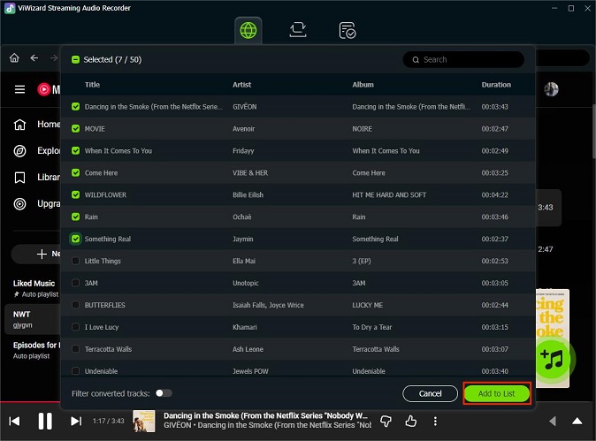Skip to previous track
Screen dimensions: 596x441
[14, 421]
